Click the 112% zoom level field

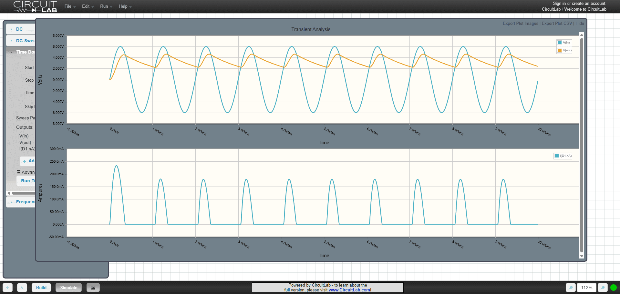(x=586, y=288)
